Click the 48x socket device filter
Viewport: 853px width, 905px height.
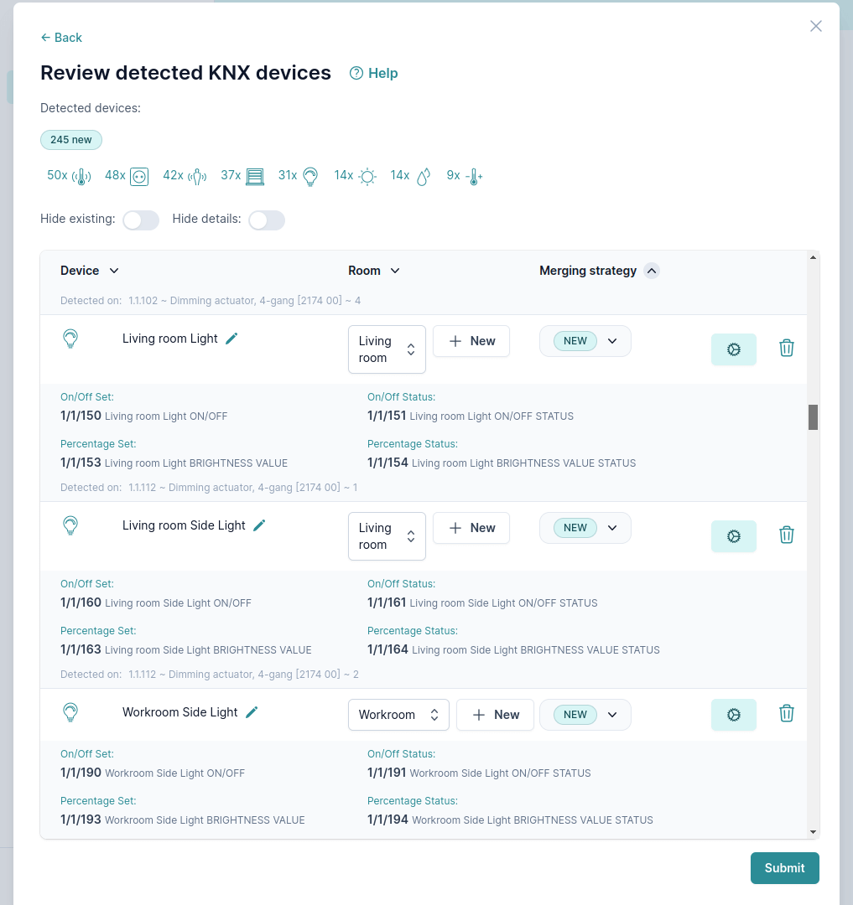[127, 176]
